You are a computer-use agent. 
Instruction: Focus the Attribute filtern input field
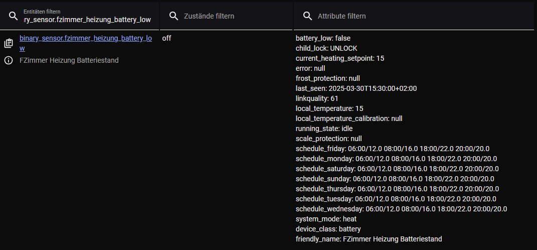421,16
